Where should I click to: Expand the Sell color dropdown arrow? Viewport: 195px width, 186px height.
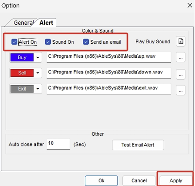click(x=38, y=73)
